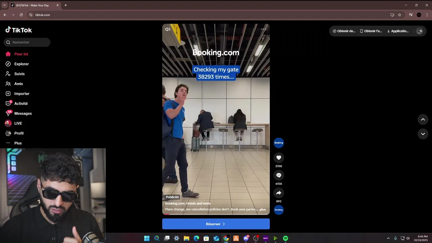The width and height of the screenshot is (432, 243).
Task: Open the Suivis feed
Action: tap(16, 74)
